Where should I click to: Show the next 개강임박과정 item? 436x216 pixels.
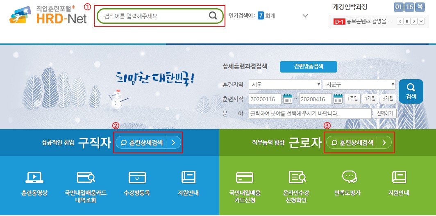[414, 21]
